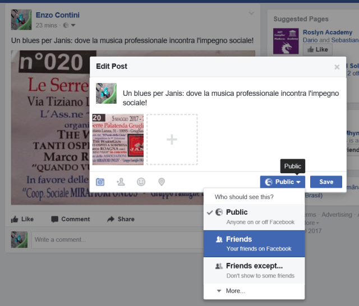Click Comment on the post
The image size is (359, 306).
point(71,219)
